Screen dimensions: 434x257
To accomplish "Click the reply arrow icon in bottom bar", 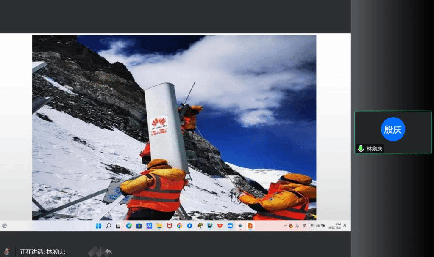I will tap(108, 252).
